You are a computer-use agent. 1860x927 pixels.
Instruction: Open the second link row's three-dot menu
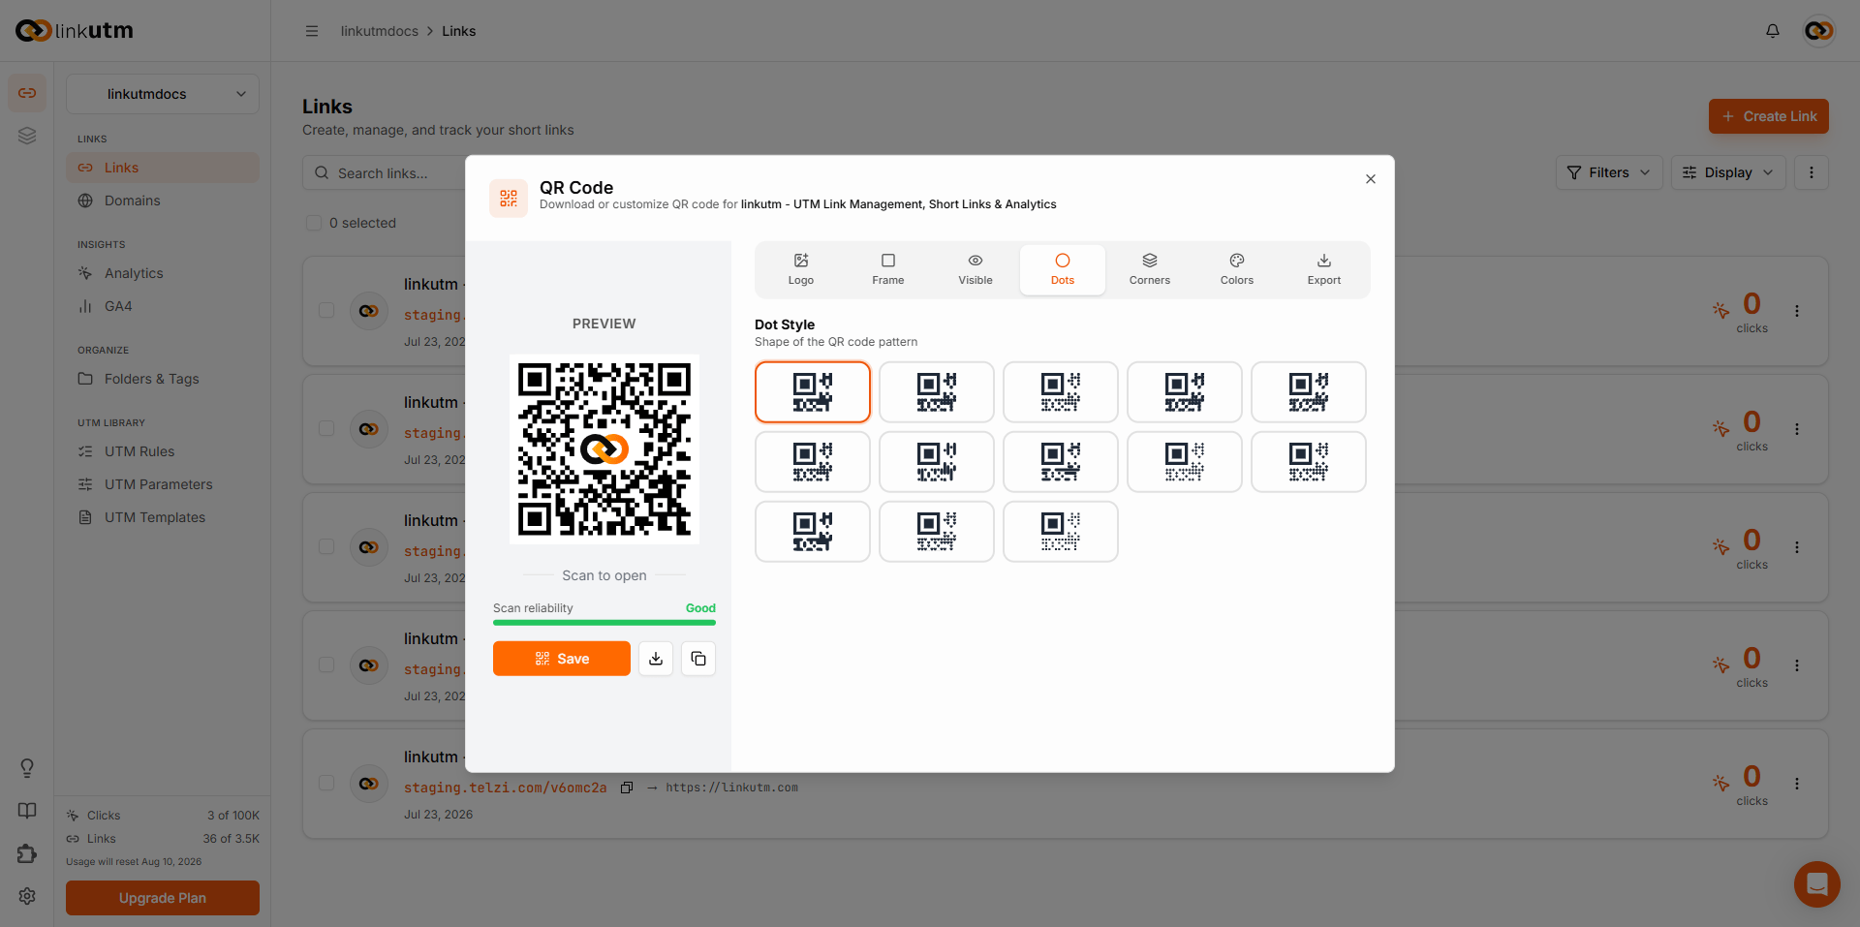(1796, 429)
